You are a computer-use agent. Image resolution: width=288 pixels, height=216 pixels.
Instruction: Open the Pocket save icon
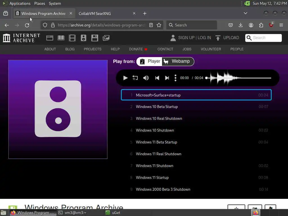tap(231, 25)
